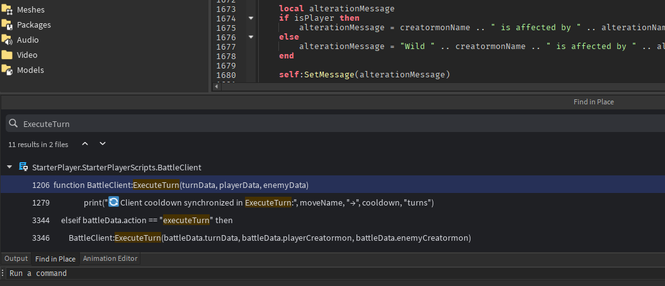Image resolution: width=665 pixels, height=286 pixels.
Task: Click line number 1673 in gutter
Action: coord(225,9)
